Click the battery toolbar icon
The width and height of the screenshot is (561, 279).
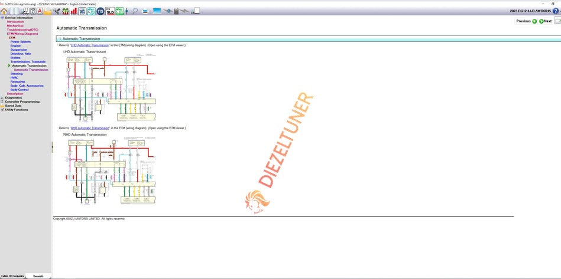(x=176, y=11)
